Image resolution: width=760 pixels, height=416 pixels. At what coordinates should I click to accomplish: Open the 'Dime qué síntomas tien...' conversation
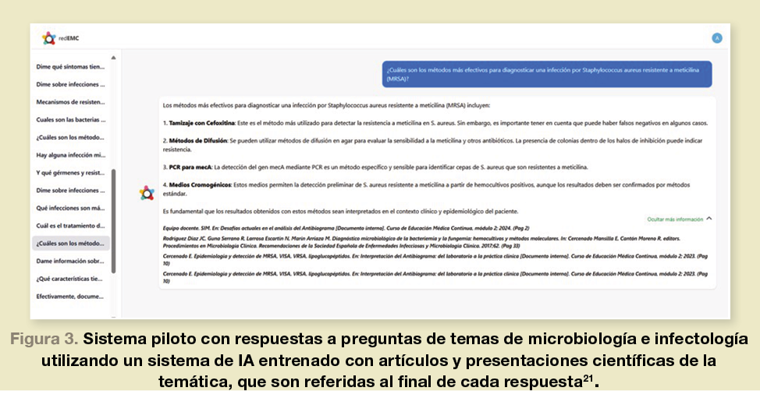[x=70, y=66]
